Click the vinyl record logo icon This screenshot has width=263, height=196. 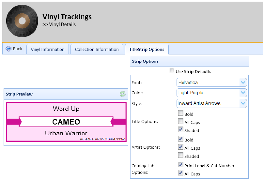(x=22, y=21)
